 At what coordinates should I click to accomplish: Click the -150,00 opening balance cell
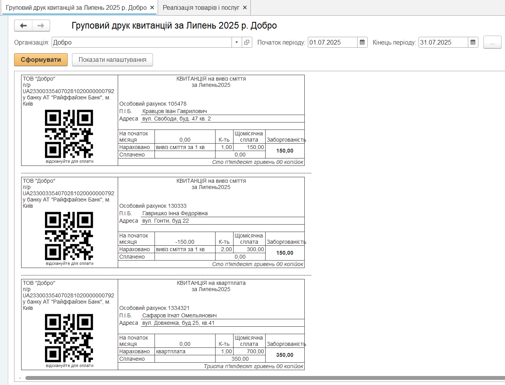click(185, 239)
